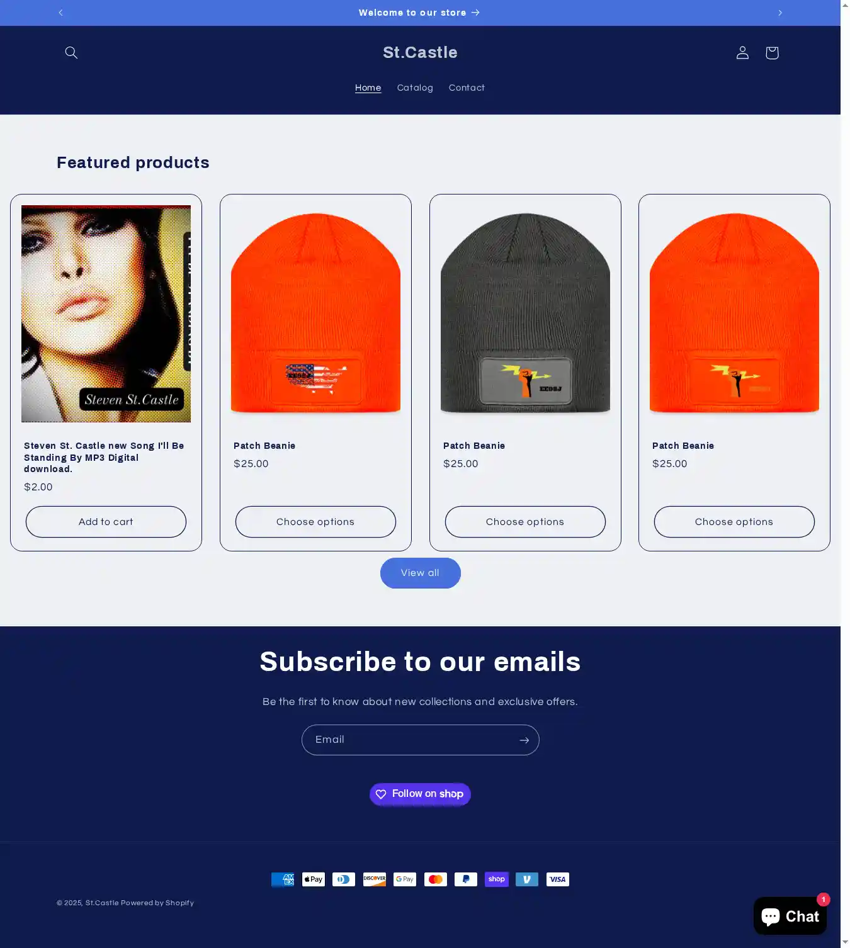Click the Welcome to our store link

click(x=419, y=13)
